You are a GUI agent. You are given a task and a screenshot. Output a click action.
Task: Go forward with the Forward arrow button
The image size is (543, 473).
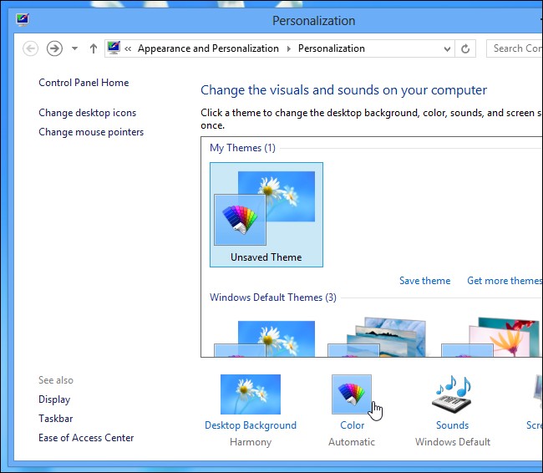tap(54, 48)
